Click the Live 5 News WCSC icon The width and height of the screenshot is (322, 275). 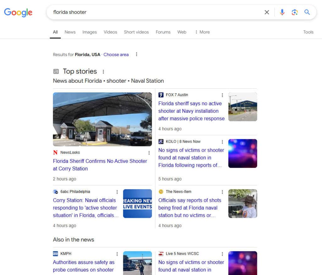point(161,253)
